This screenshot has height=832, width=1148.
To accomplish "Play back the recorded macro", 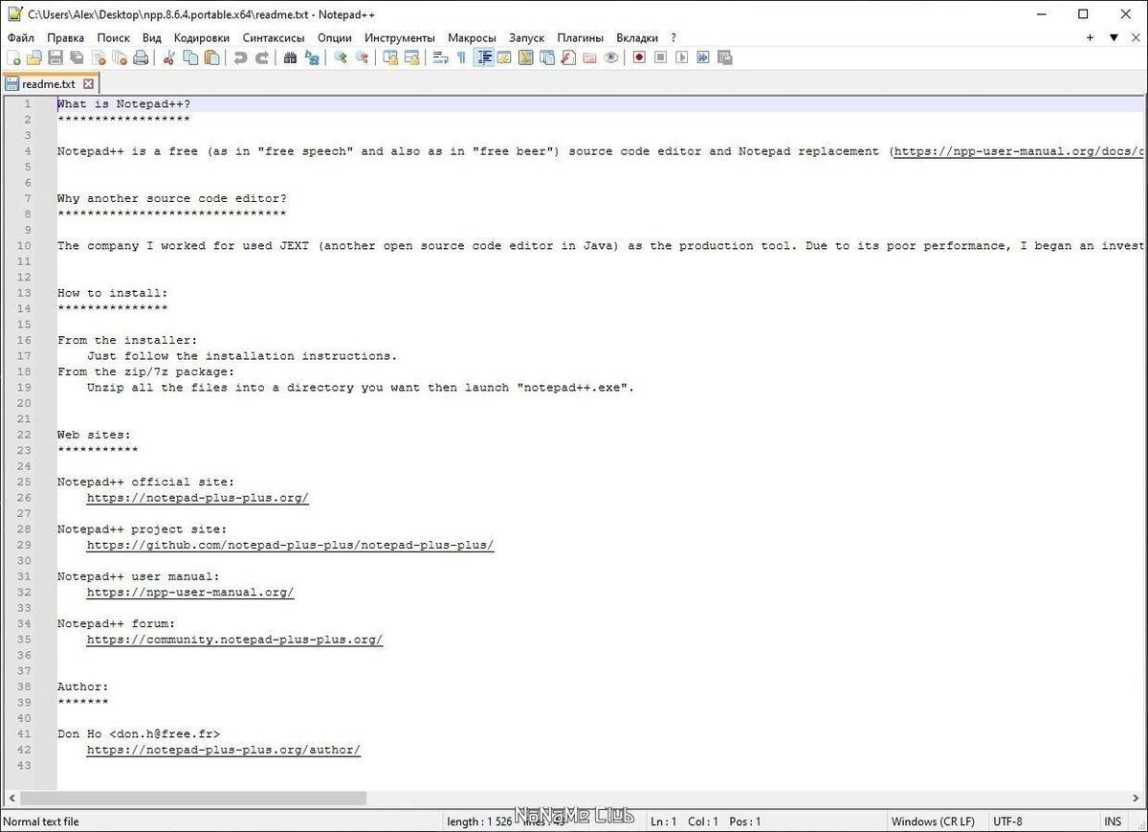I will pos(681,57).
